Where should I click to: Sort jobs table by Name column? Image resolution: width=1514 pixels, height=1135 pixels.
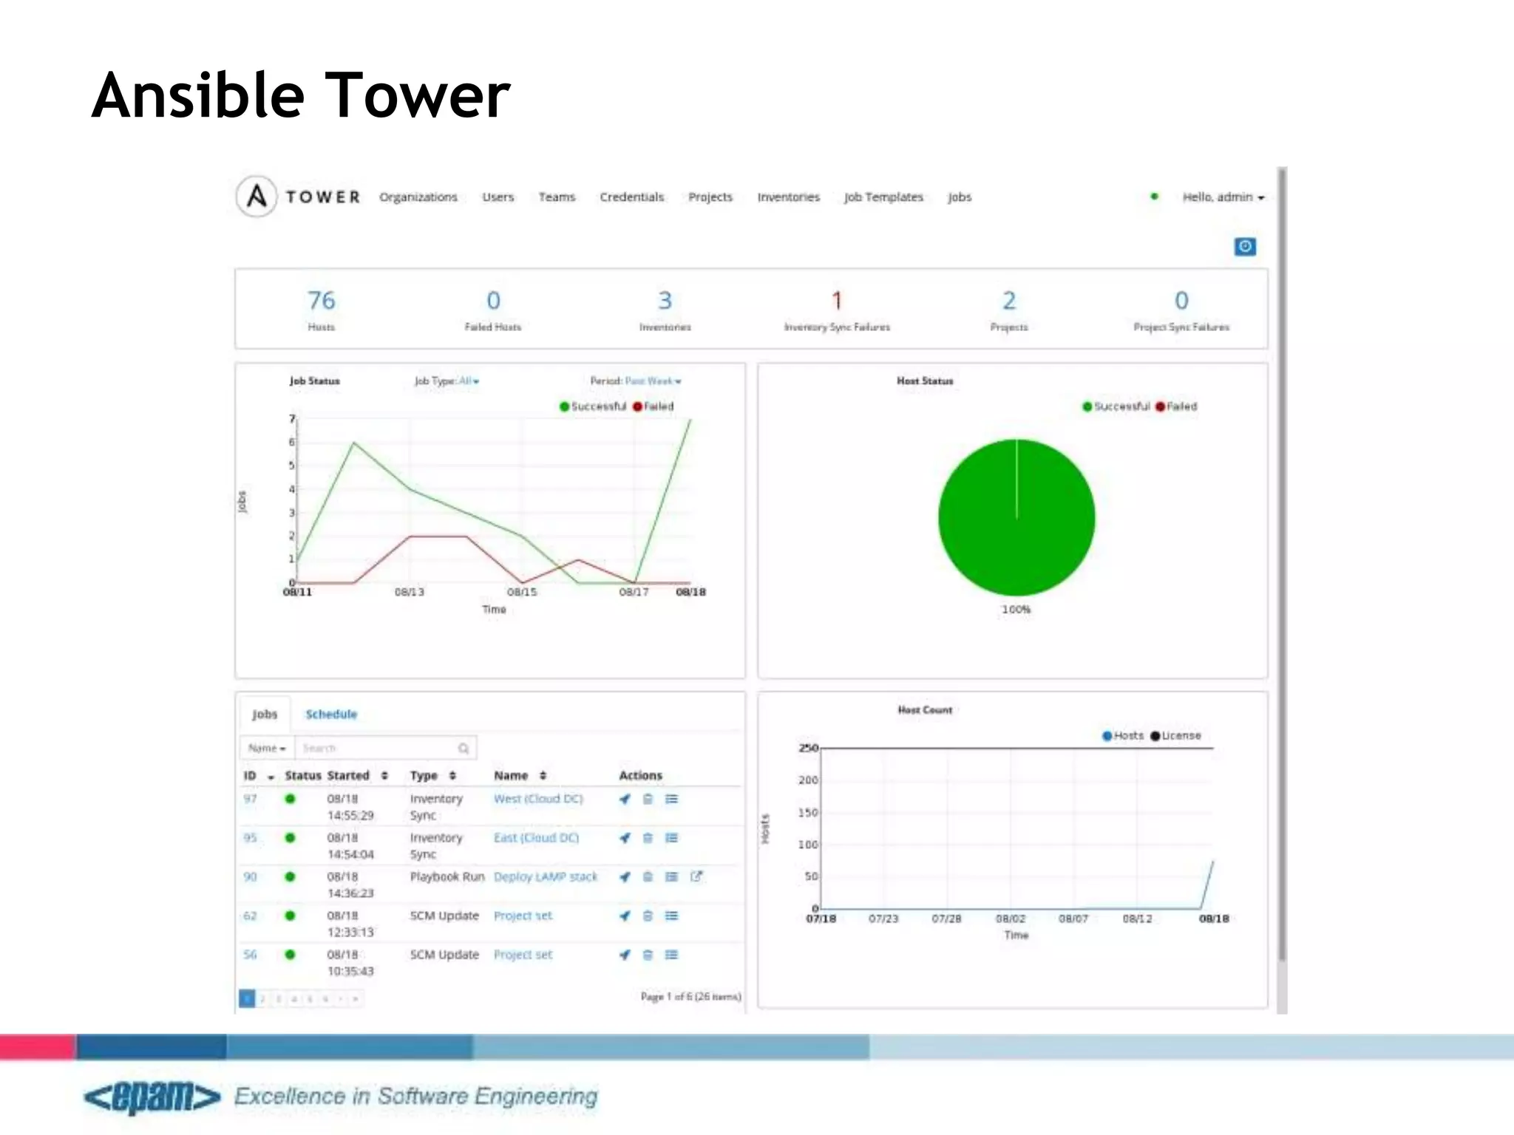(520, 776)
